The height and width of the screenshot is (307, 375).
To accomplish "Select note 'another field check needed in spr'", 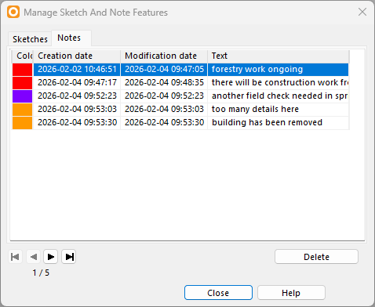I will coord(279,96).
